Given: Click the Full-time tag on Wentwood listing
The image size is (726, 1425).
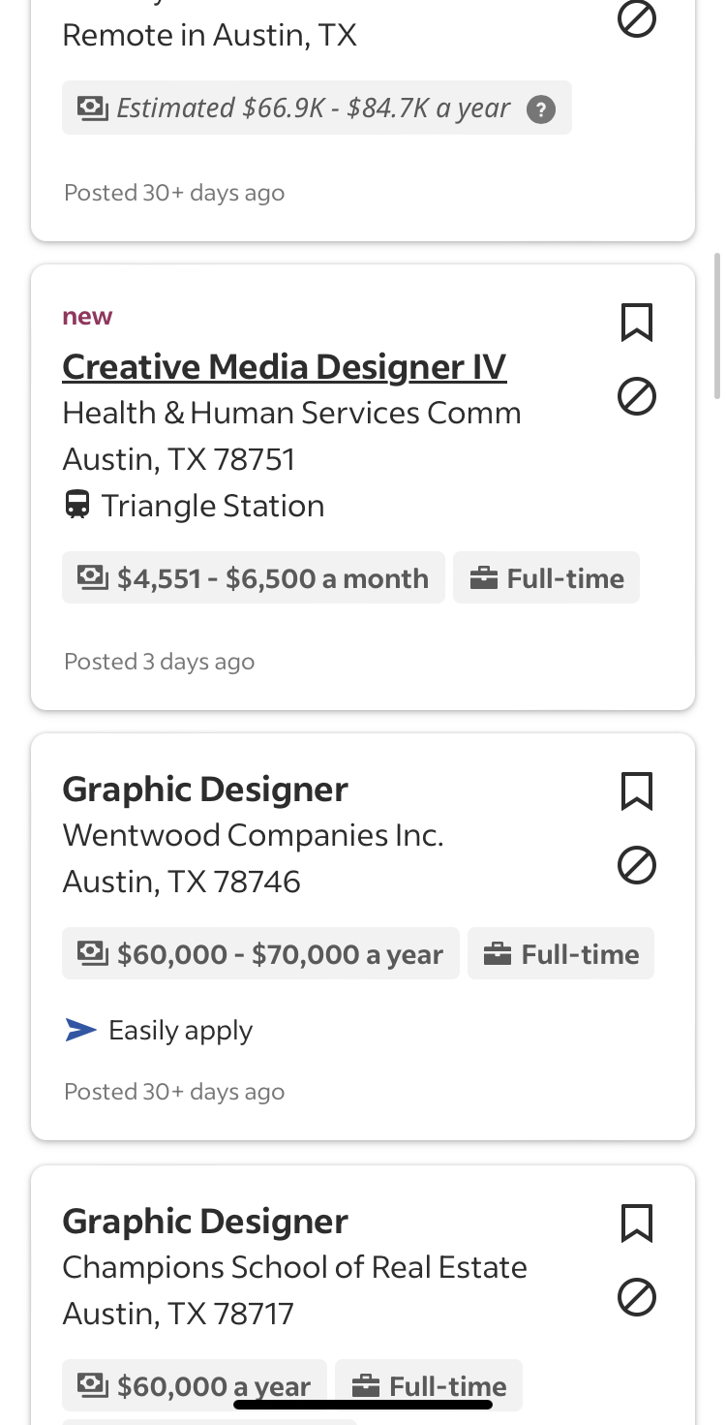Looking at the screenshot, I should point(560,954).
